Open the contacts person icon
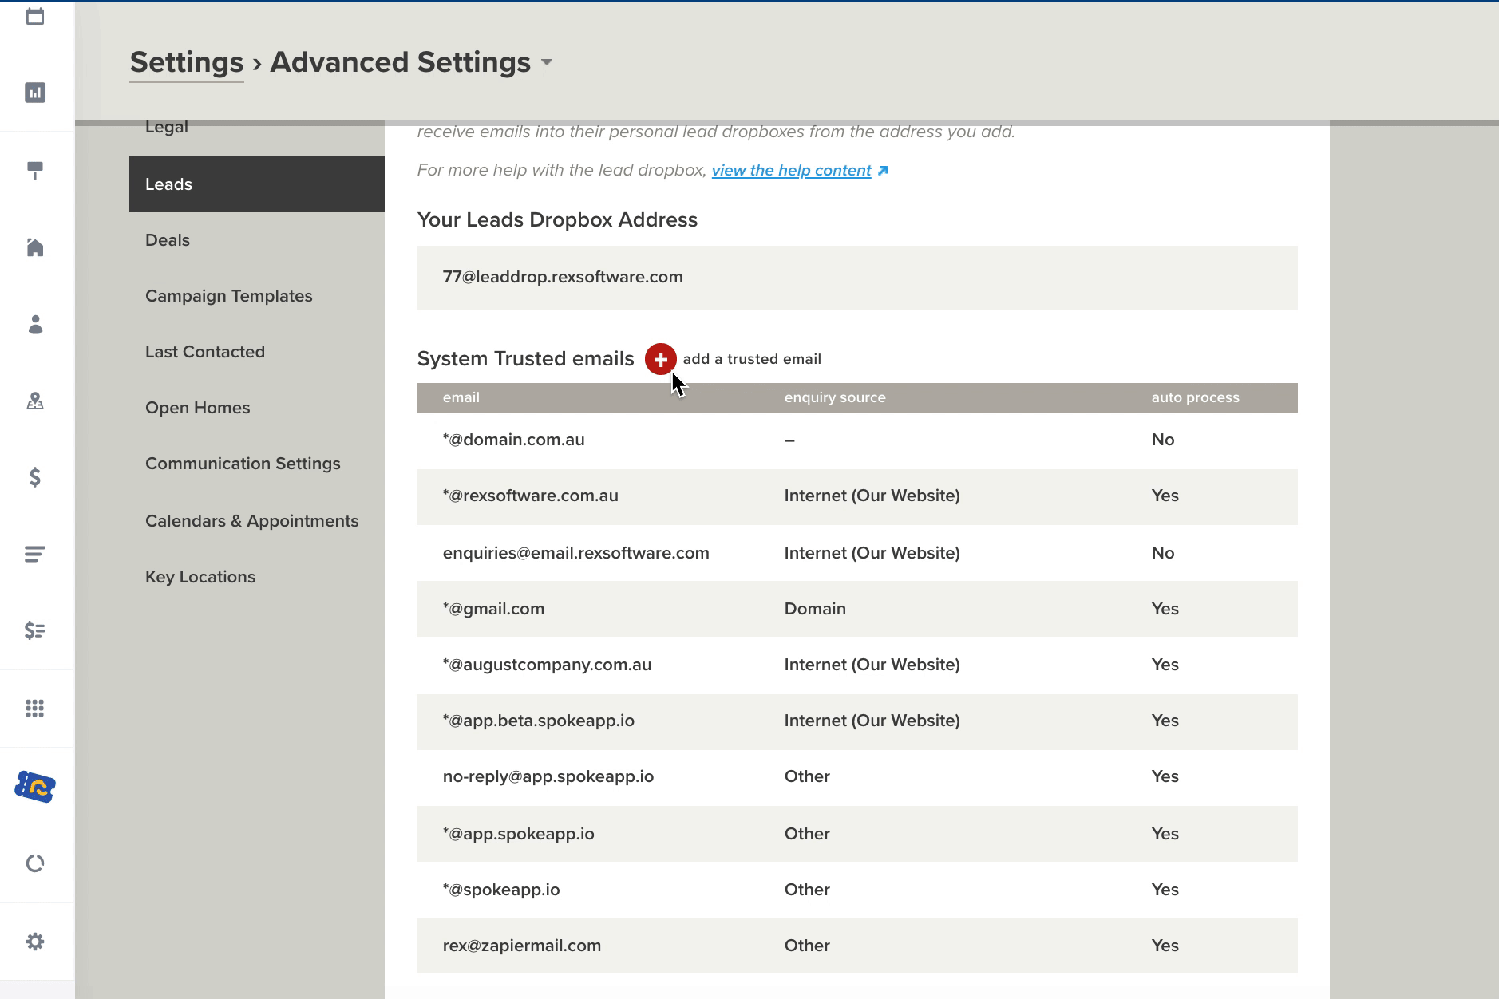This screenshot has height=999, width=1499. [x=35, y=324]
